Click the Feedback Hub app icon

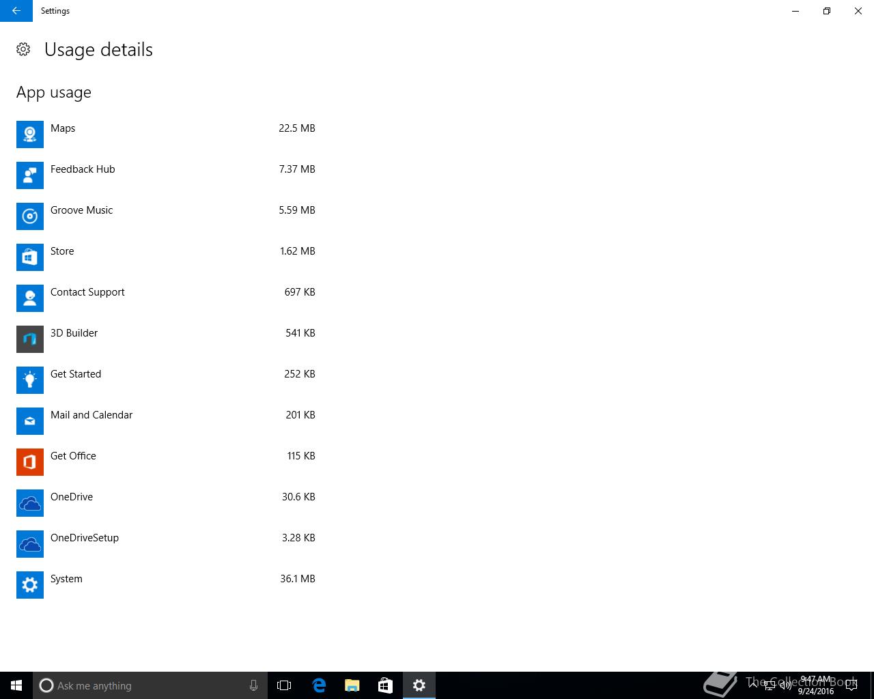coord(30,175)
